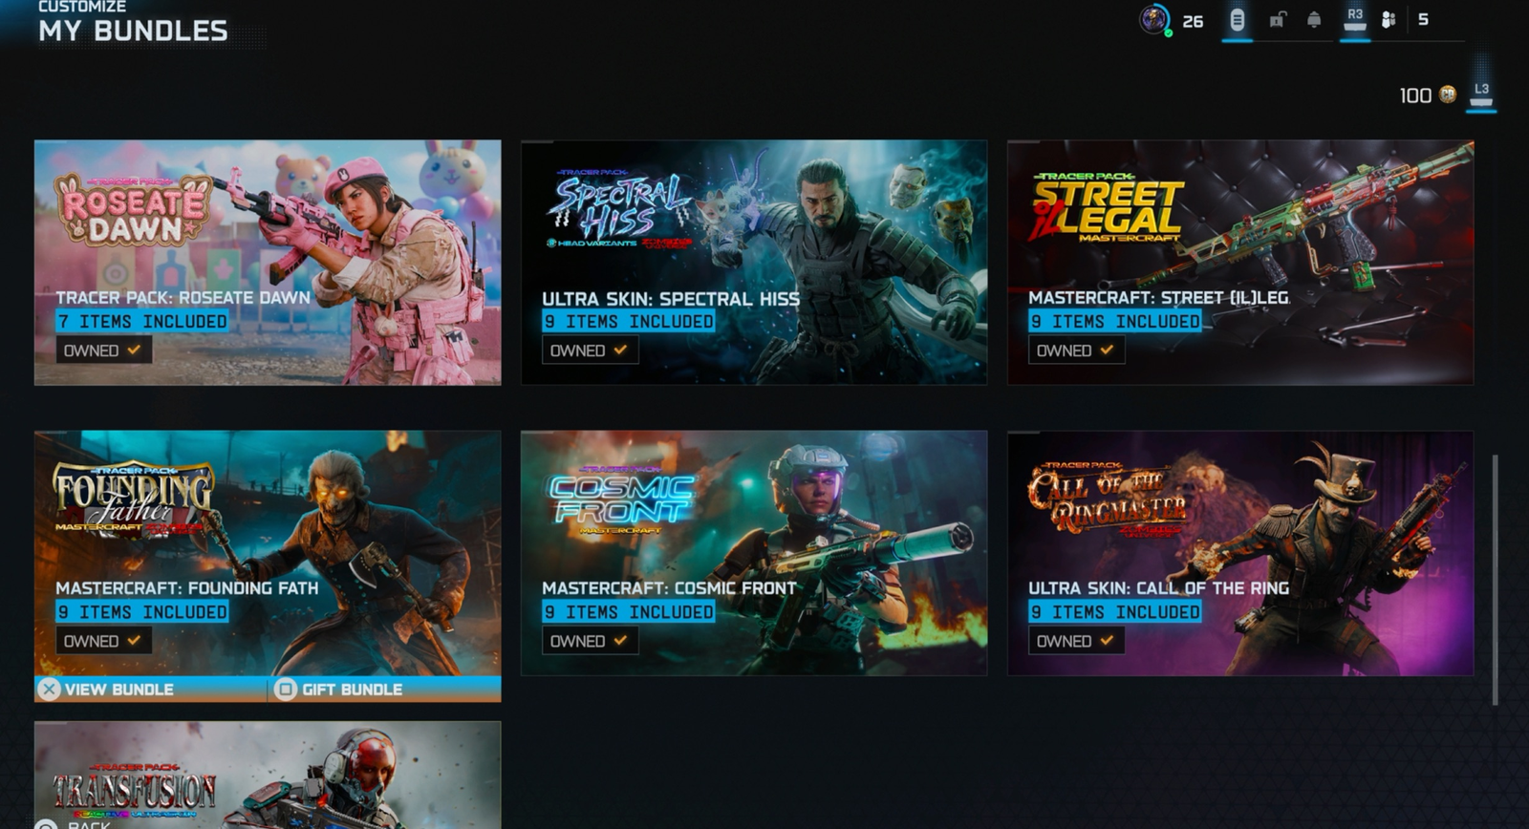Click "7 Items Included" on Roseate Dawn
This screenshot has width=1529, height=829.
[x=141, y=322]
